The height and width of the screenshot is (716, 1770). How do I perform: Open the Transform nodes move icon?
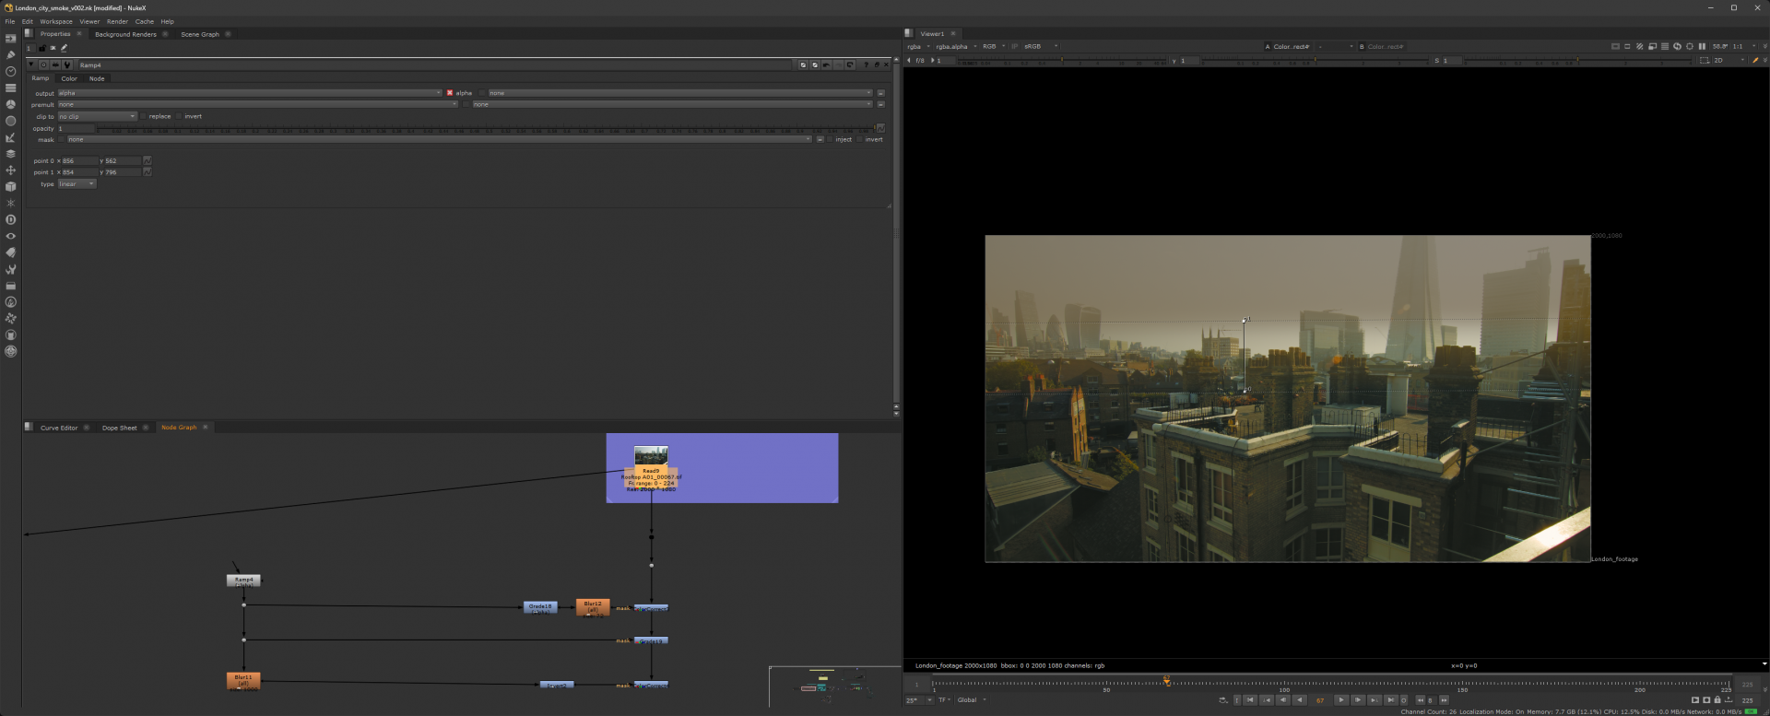click(10, 170)
